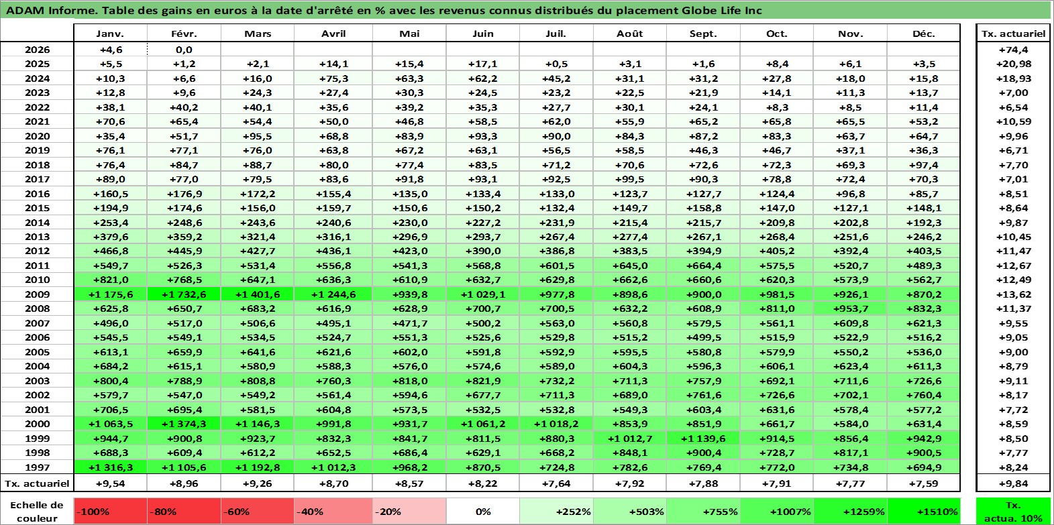Click the +20,98 actuarial rate for 2025
This screenshot has height=525, width=1054.
1013,64
